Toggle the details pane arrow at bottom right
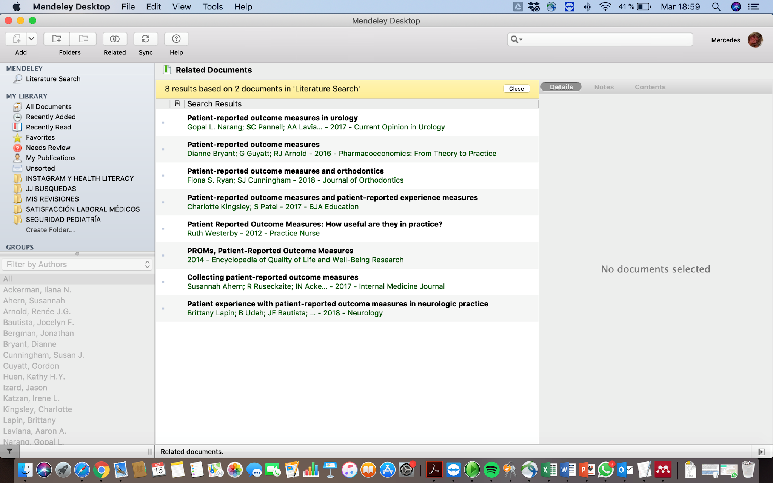Screen dimensions: 773x483 pos(761,452)
